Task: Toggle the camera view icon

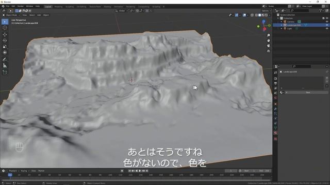Action: (x=268, y=46)
